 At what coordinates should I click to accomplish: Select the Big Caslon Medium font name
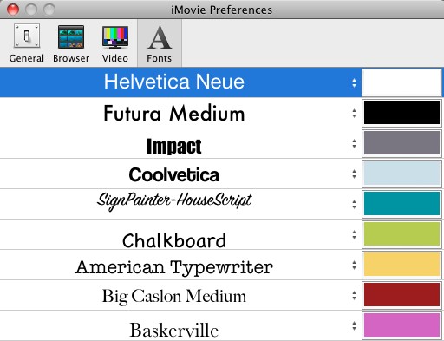(x=174, y=297)
